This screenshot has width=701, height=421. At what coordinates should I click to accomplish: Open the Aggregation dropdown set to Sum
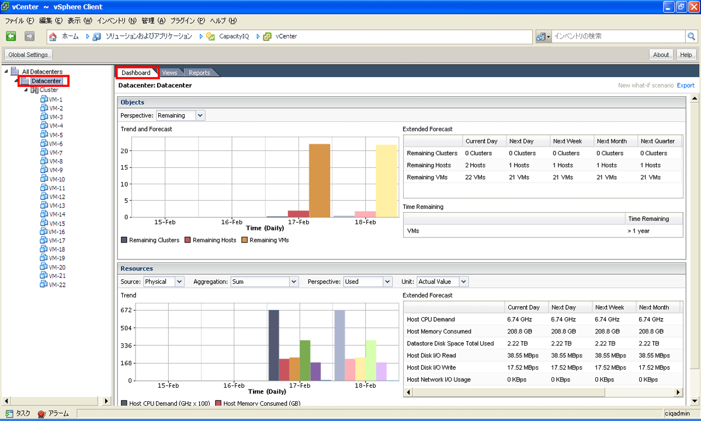tap(294, 282)
